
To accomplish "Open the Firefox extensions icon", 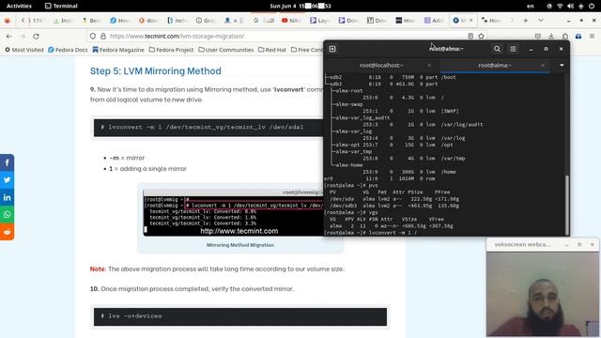I will pos(565,36).
